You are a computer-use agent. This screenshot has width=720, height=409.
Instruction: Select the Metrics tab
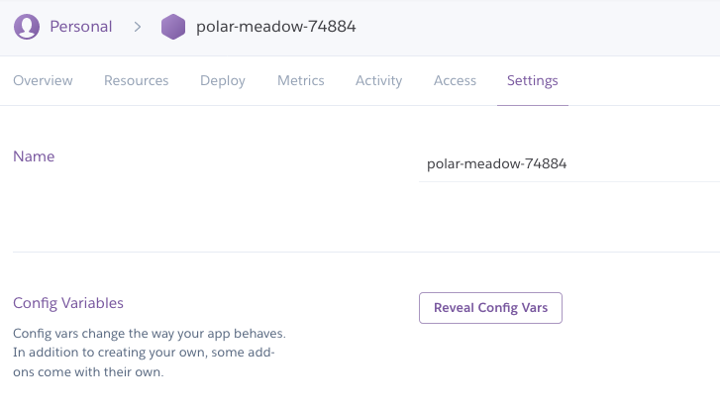(x=301, y=81)
